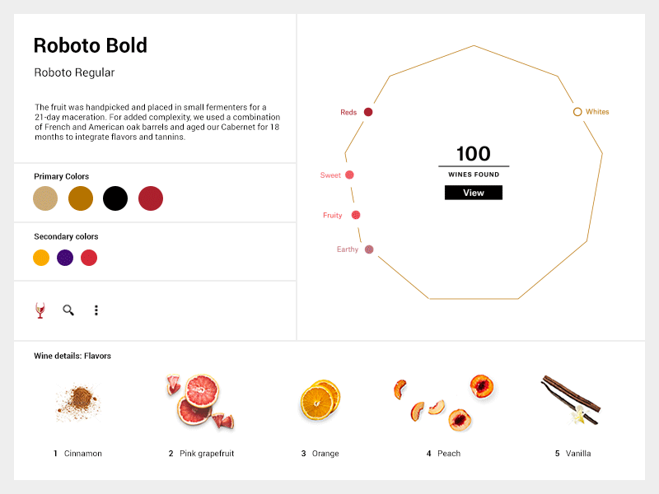Select the Reds filter dot
Viewport: 659px width, 494px height.
(368, 112)
